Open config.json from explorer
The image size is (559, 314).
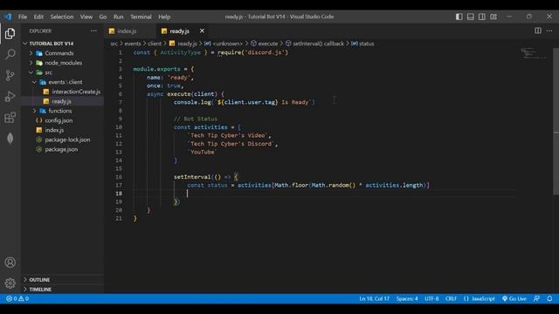(x=62, y=120)
